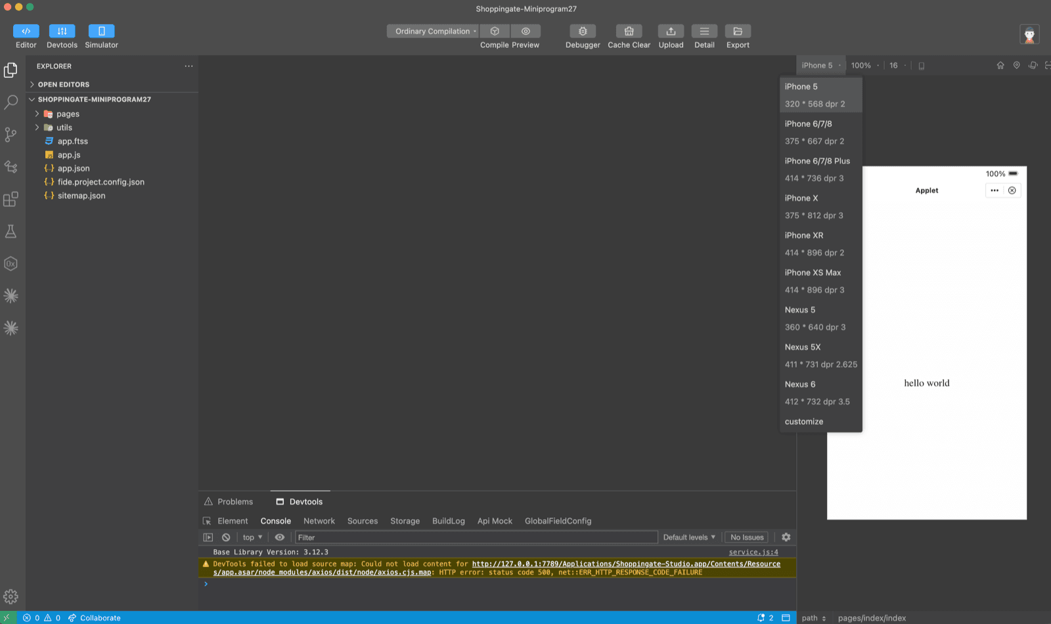Click the Compile cube icon

[x=495, y=31]
